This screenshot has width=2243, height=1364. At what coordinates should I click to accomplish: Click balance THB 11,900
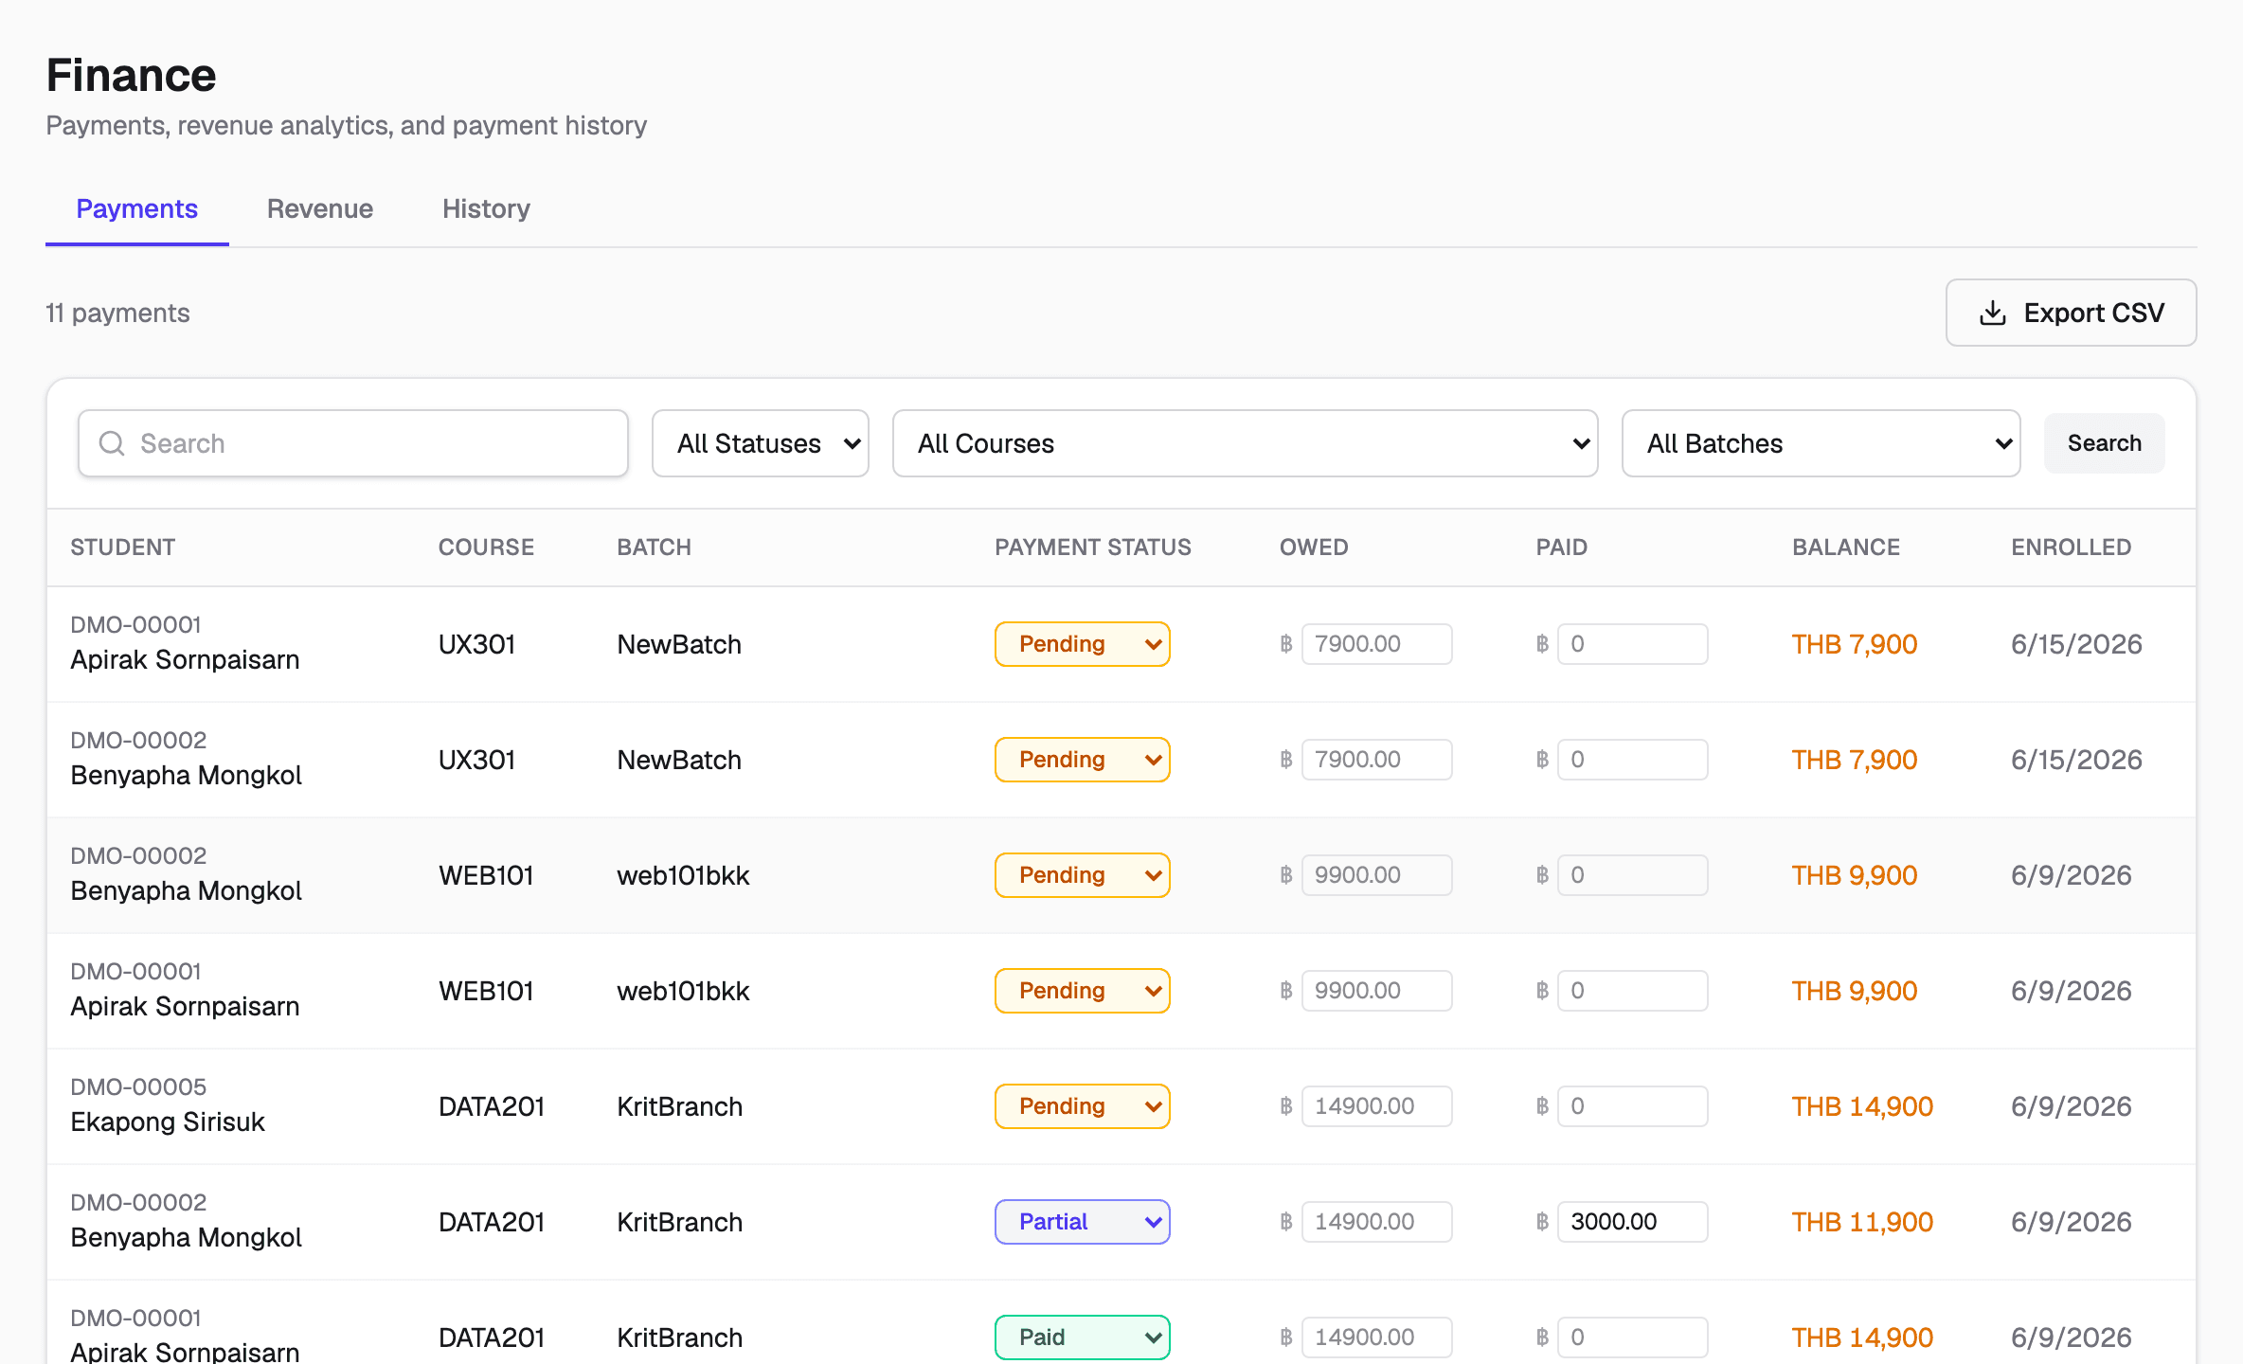click(1862, 1222)
